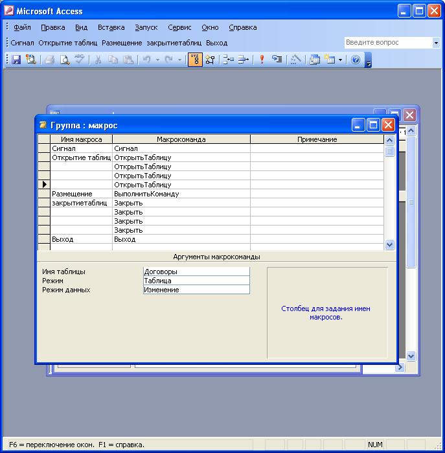Select the Размещение macro name cell
The height and width of the screenshot is (453, 445).
[81, 194]
